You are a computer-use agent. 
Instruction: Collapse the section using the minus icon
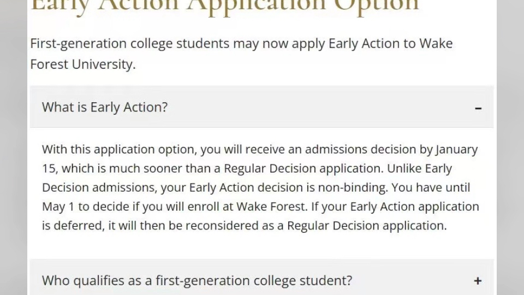point(478,108)
